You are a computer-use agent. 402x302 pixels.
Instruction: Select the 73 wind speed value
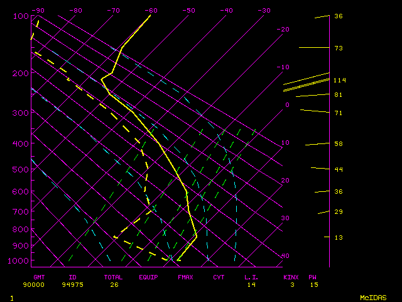click(x=338, y=48)
